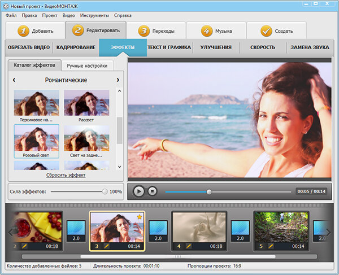Play the video preview
Image resolution: width=339 pixels, height=275 pixels.
point(138,191)
